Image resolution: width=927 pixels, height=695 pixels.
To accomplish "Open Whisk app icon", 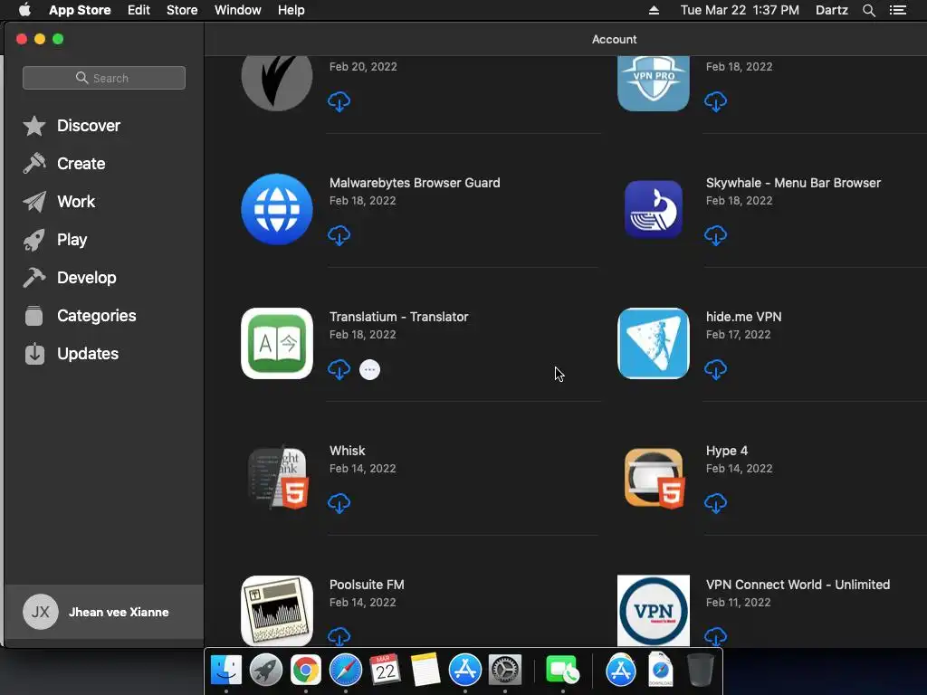I will tap(277, 477).
